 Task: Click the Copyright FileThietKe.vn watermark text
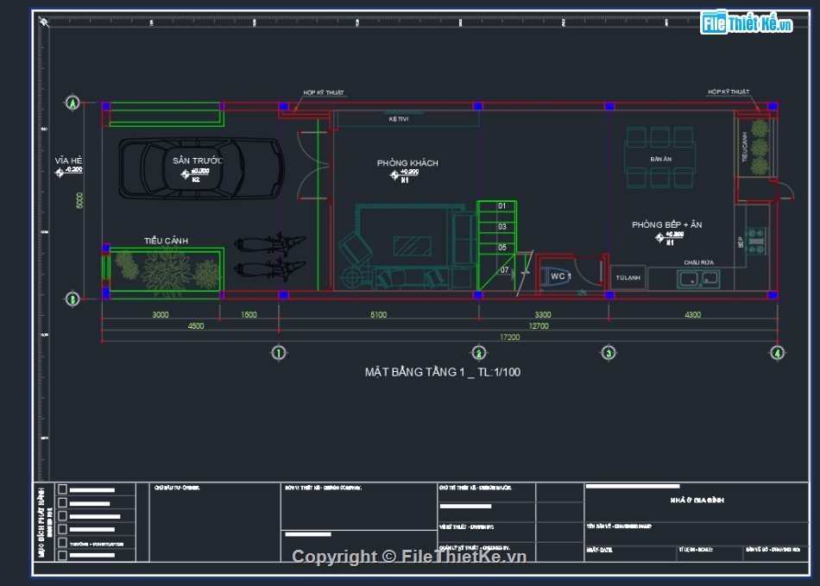(x=409, y=557)
